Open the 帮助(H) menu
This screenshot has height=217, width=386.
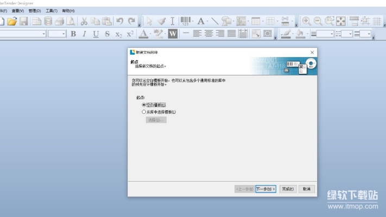68,11
